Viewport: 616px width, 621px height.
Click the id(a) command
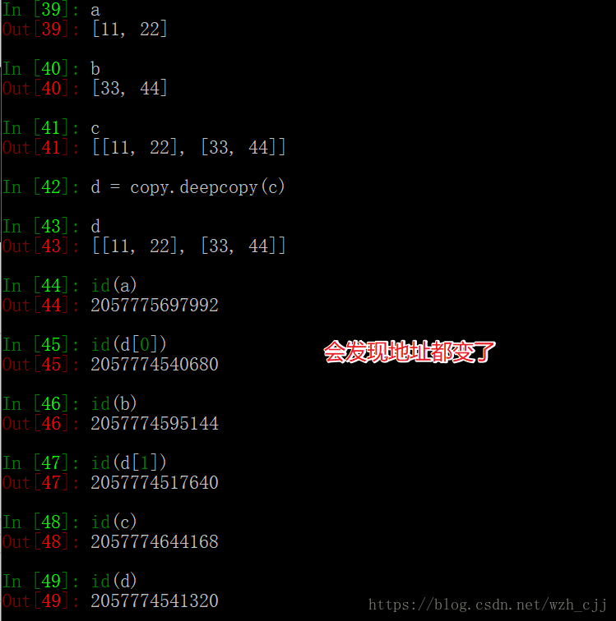click(x=114, y=285)
